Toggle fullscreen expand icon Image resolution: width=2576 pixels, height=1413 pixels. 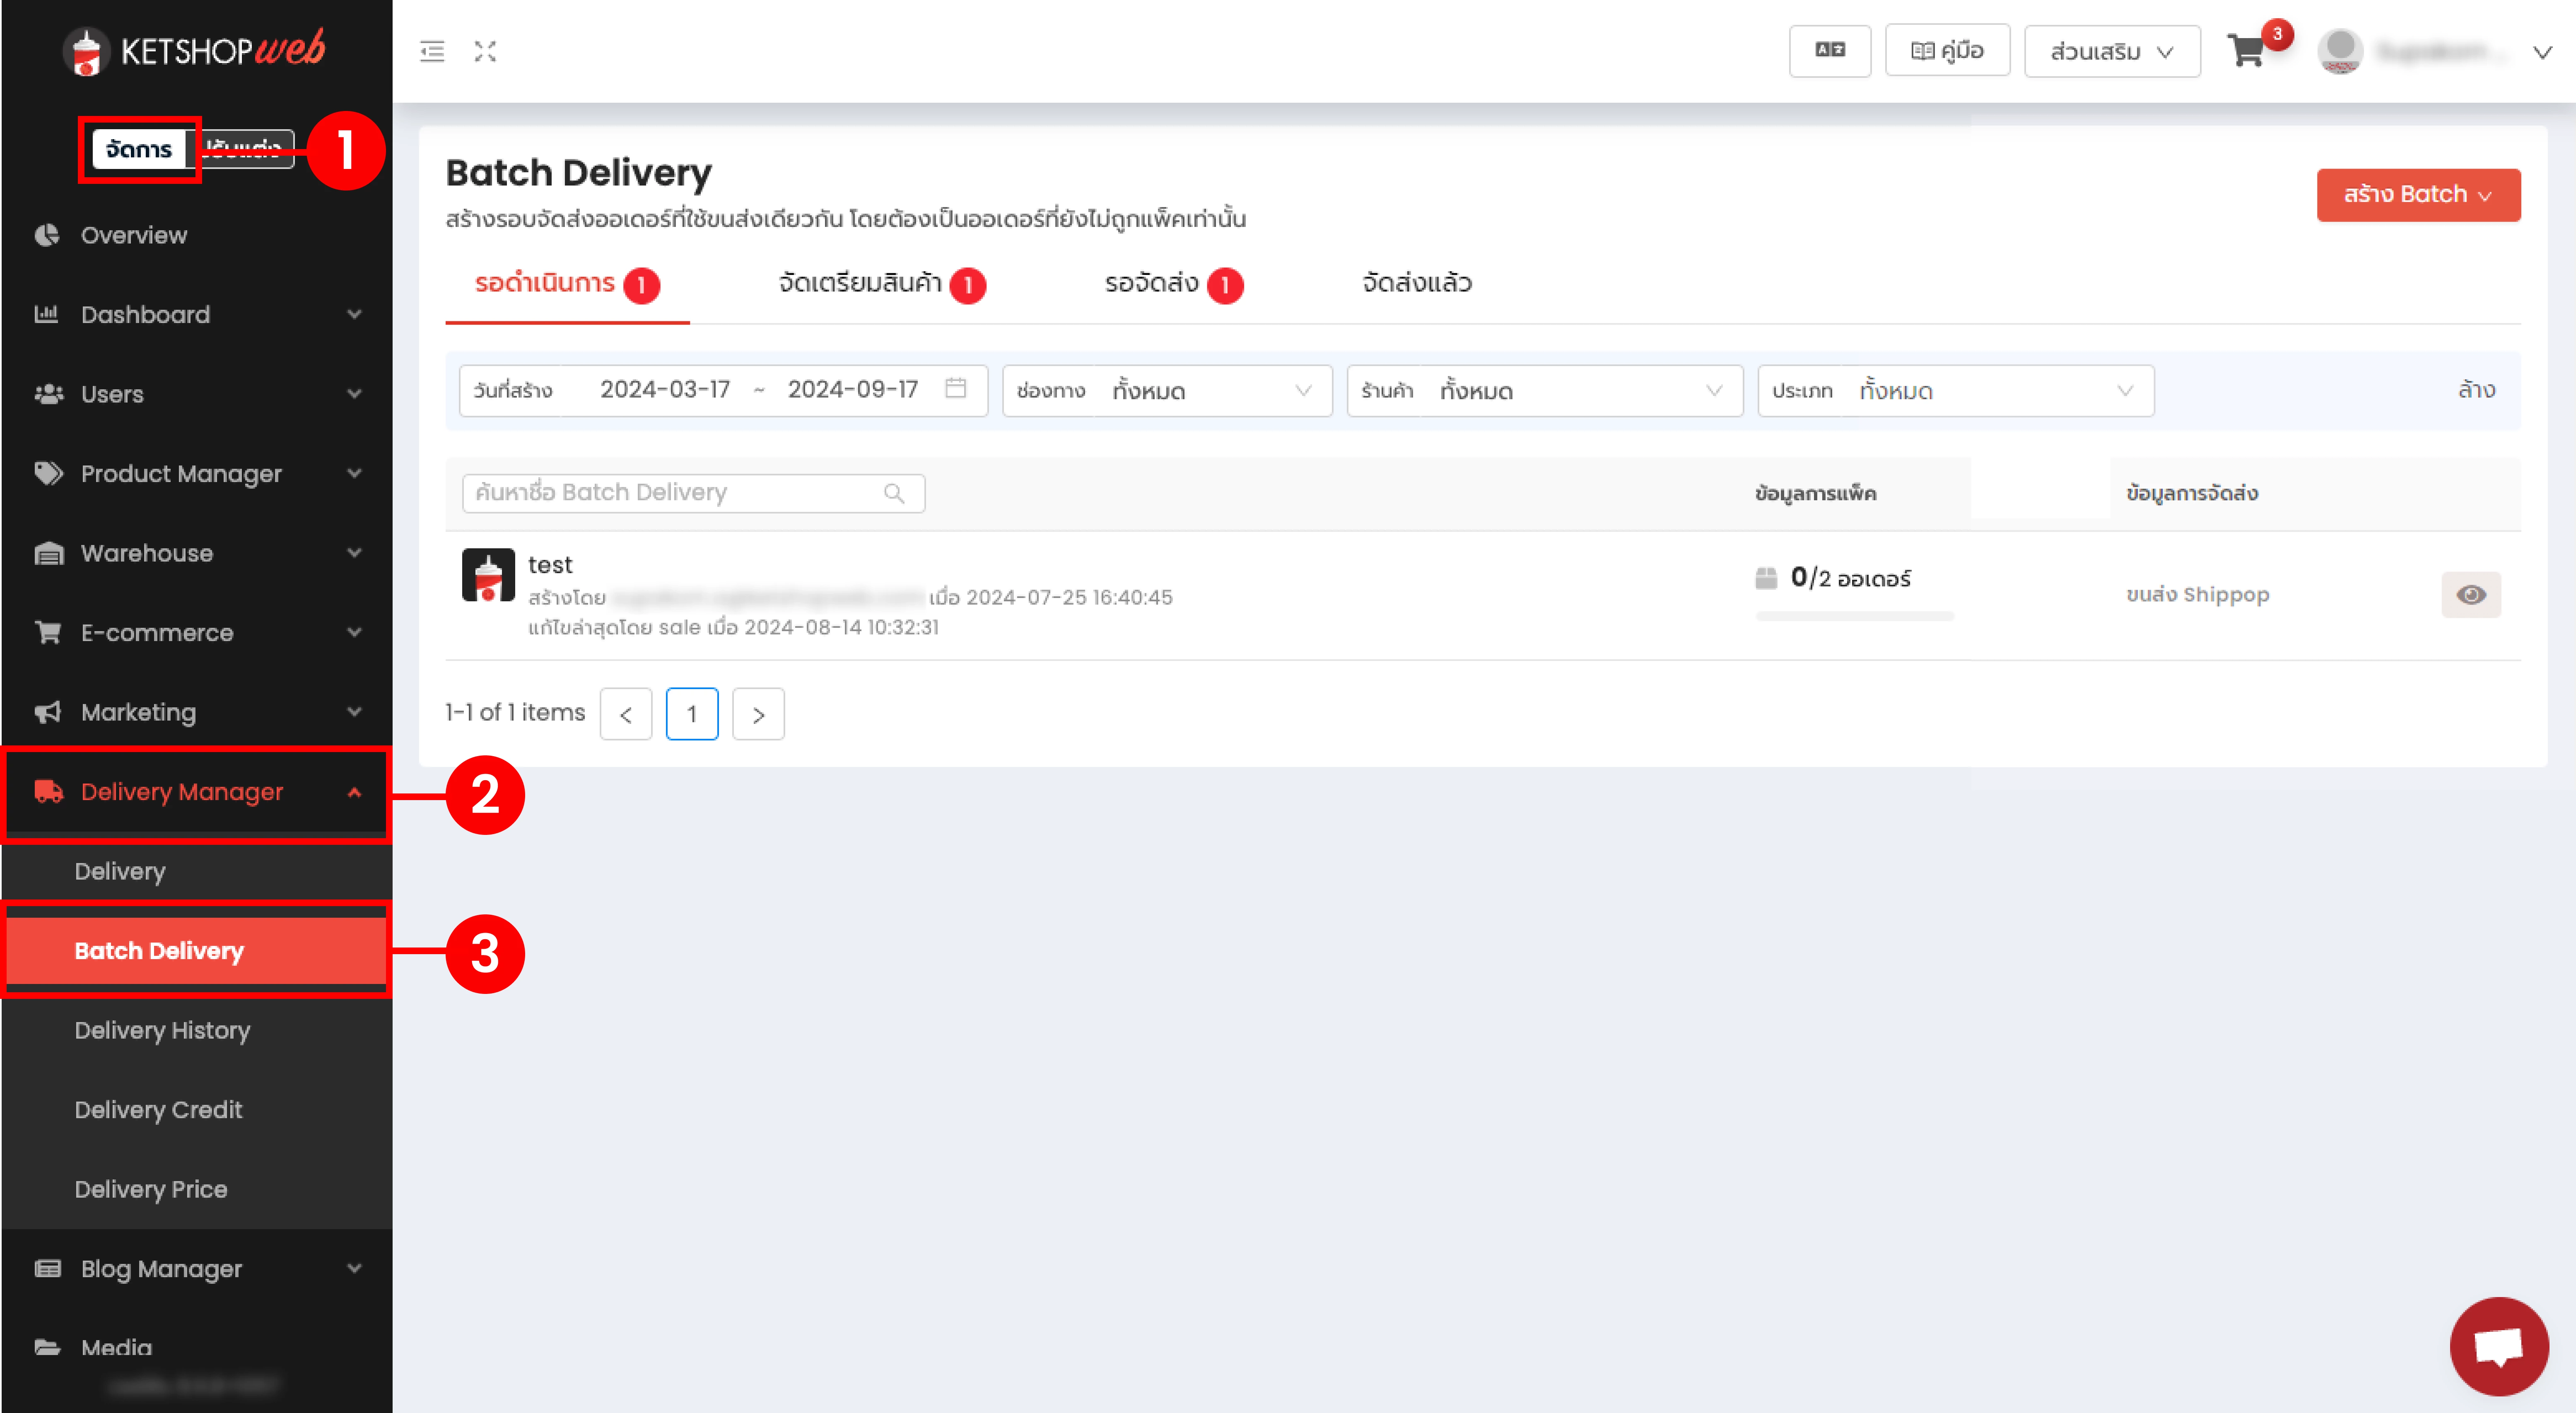pyautogui.click(x=485, y=51)
